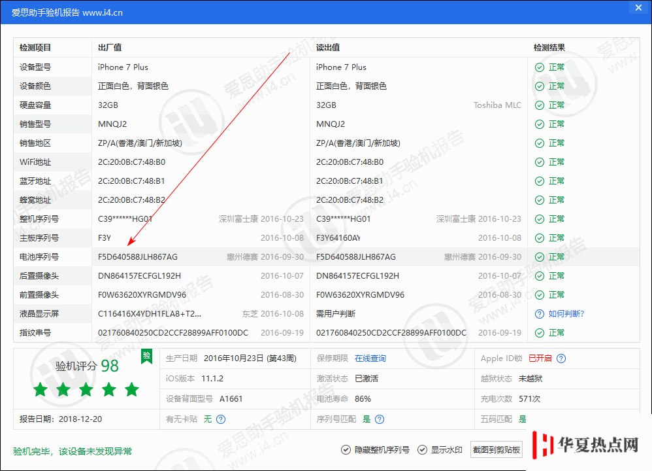
Task: Click factory fingerprint serial 021760840250CD2CCF28899AFF0100DC
Action: click(x=173, y=333)
